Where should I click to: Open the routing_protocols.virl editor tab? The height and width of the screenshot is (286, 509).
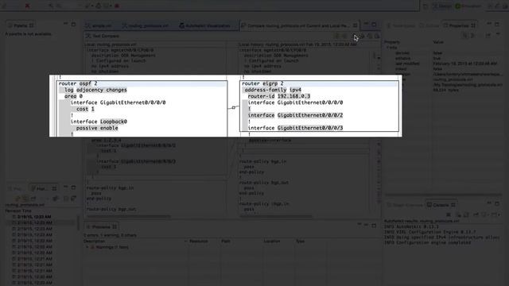(145, 25)
